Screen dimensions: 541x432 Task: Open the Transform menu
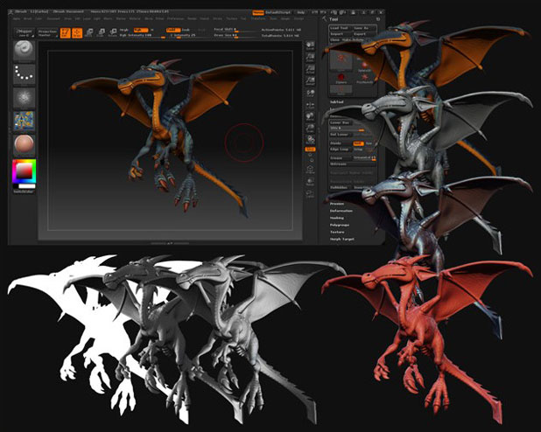[x=258, y=18]
